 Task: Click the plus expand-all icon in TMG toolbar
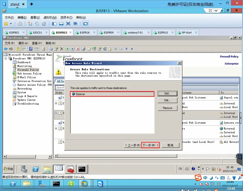click(116, 49)
